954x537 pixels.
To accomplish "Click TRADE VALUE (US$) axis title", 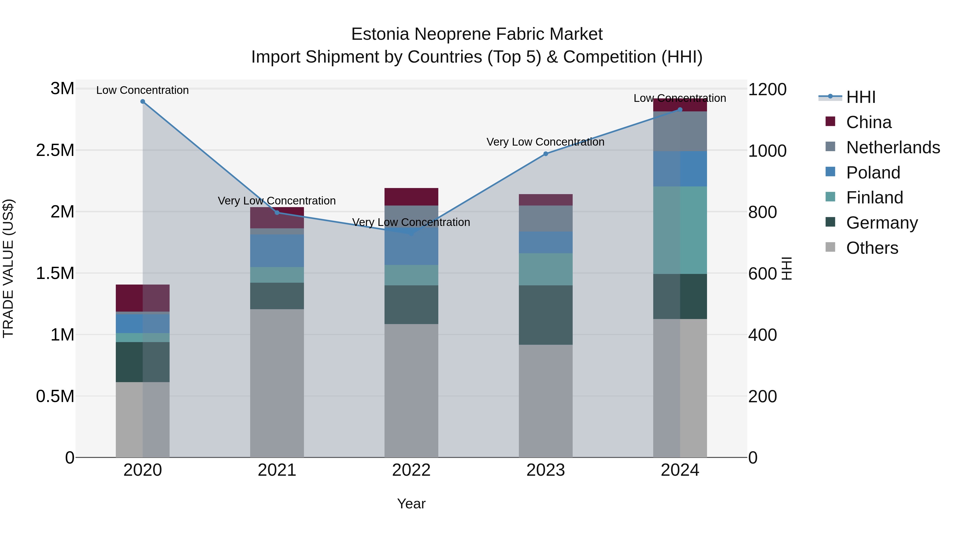I will pos(8,269).
